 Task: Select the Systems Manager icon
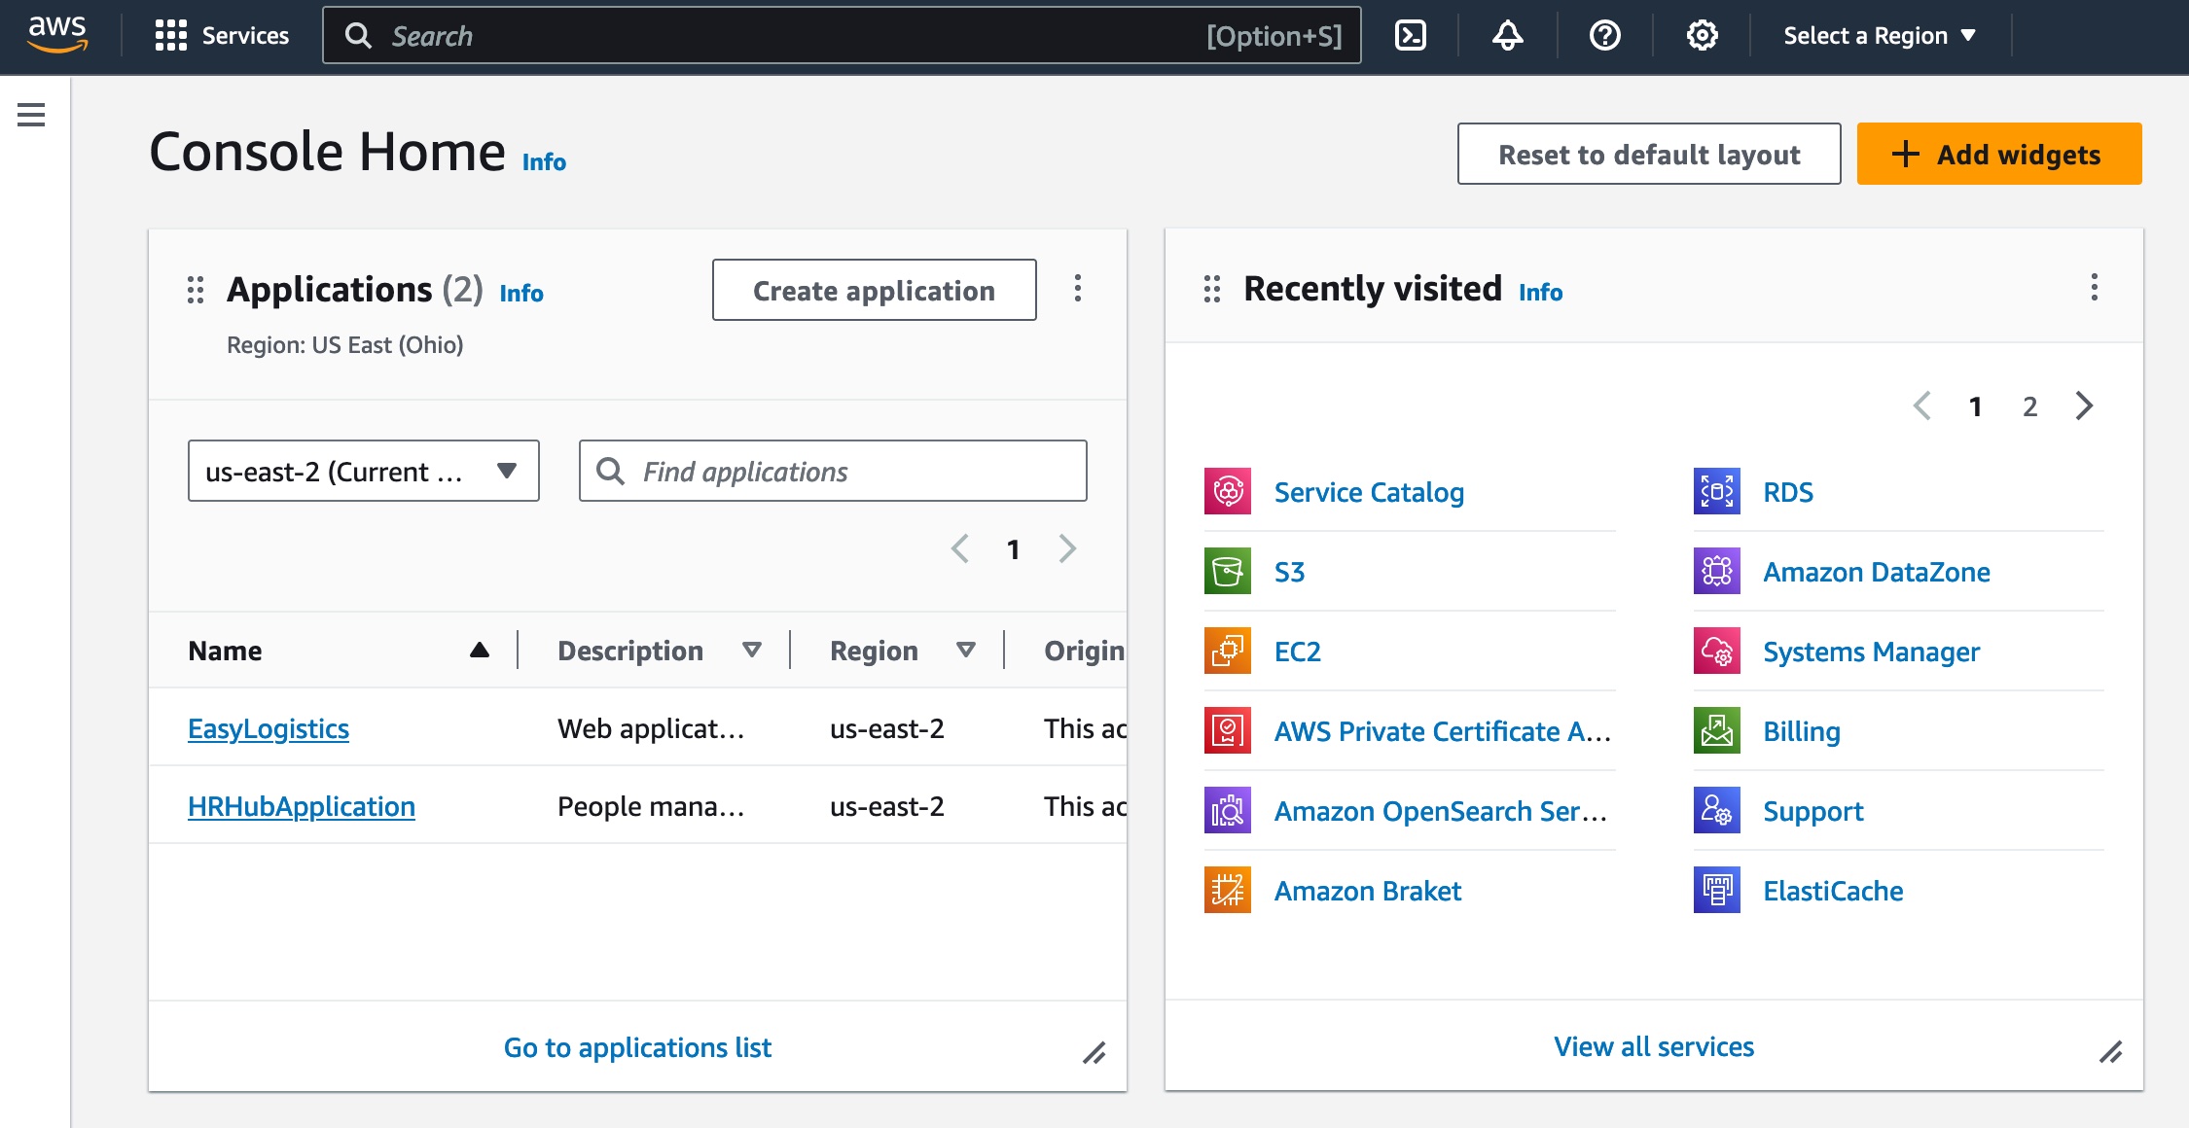pyautogui.click(x=1716, y=652)
